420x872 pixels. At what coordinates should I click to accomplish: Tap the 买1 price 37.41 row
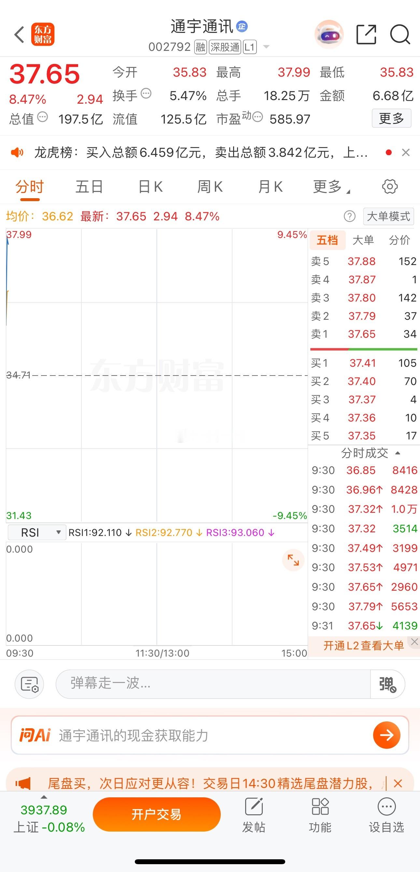pos(364,363)
